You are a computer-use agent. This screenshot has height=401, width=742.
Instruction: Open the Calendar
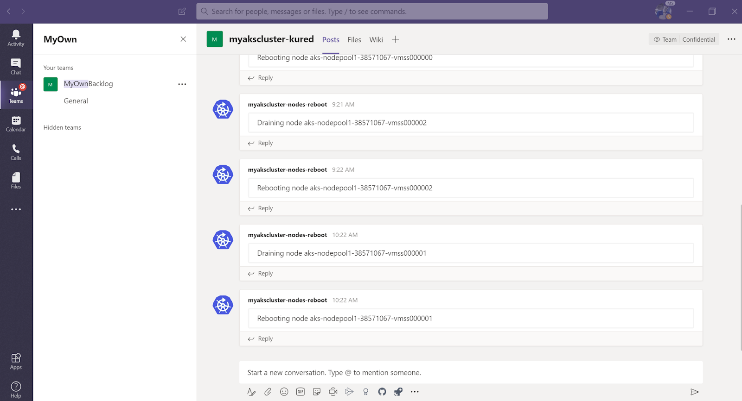[x=16, y=124]
